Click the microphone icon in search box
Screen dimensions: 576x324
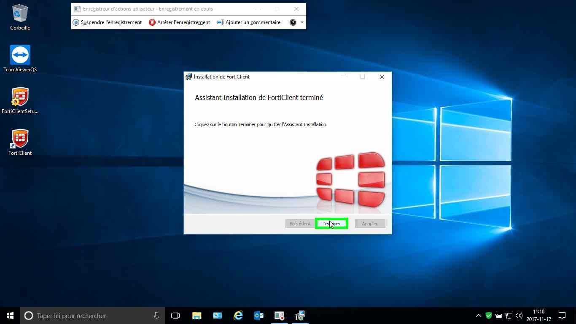tap(156, 316)
